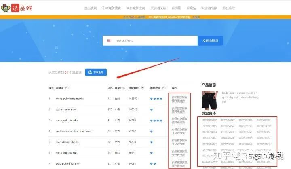Click help icon beside 流量权重 header

click(x=164, y=88)
